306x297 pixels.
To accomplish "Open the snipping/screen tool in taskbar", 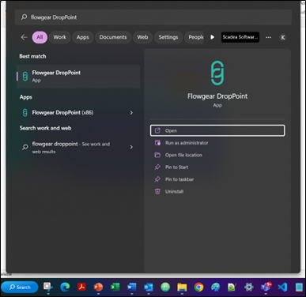I will click(48, 287).
